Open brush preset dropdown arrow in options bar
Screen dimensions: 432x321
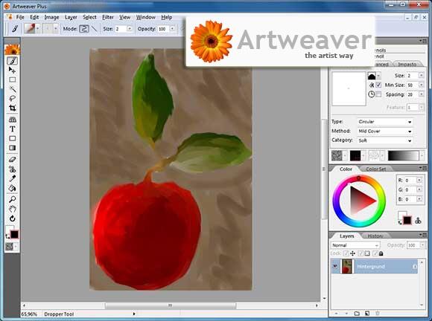[x=38, y=28]
